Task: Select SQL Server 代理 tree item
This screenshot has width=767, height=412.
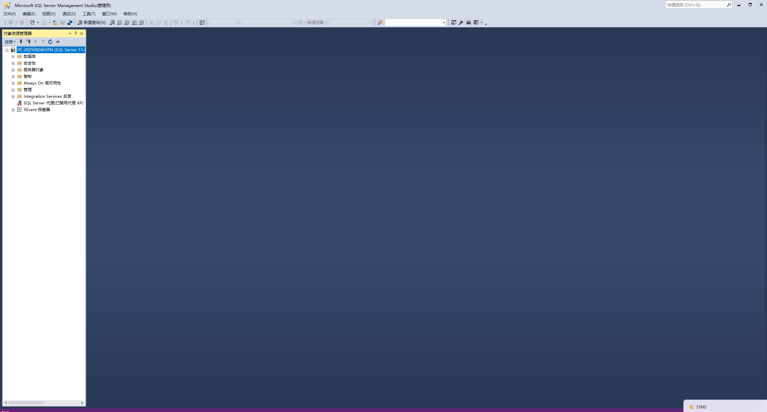Action: [x=53, y=103]
